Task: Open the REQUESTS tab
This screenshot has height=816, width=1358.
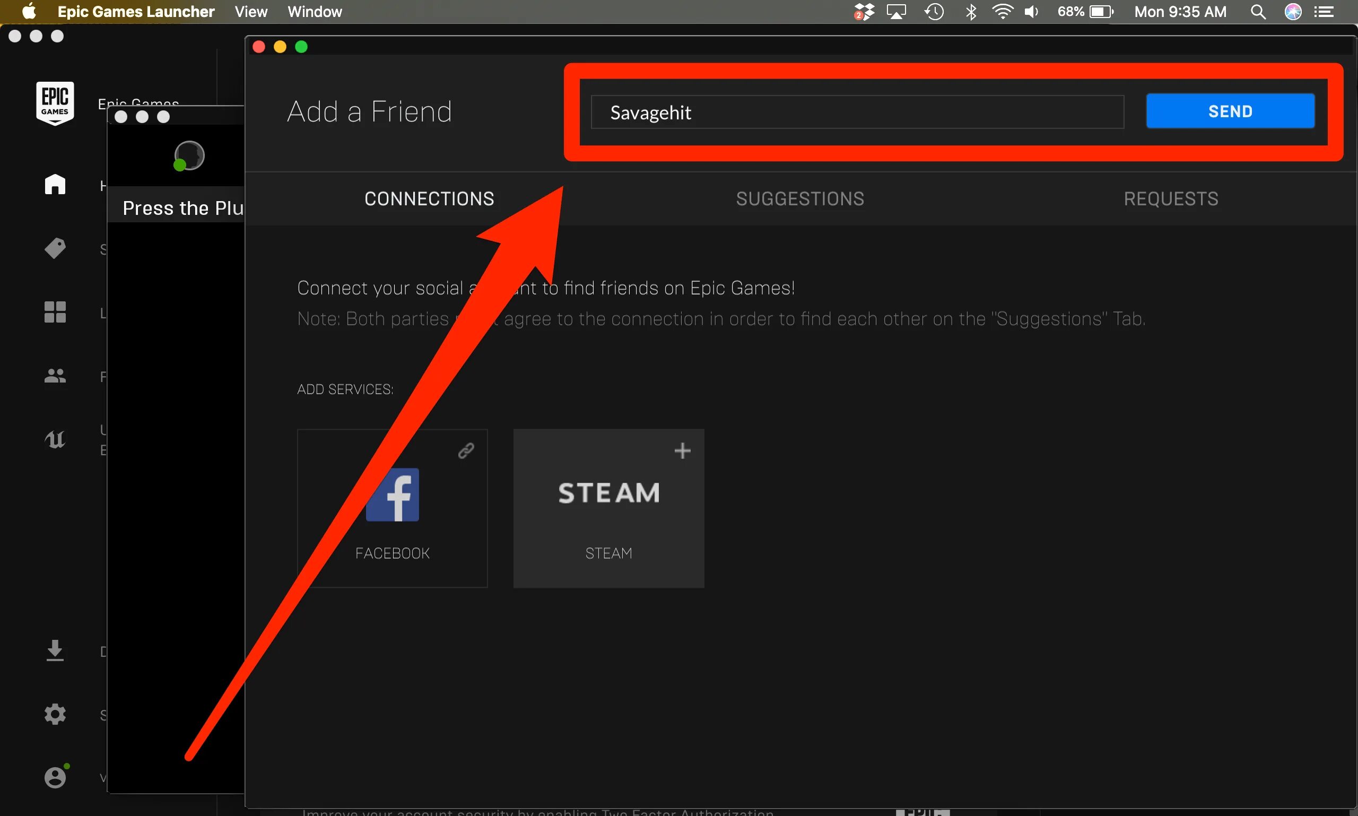Action: click(1171, 199)
